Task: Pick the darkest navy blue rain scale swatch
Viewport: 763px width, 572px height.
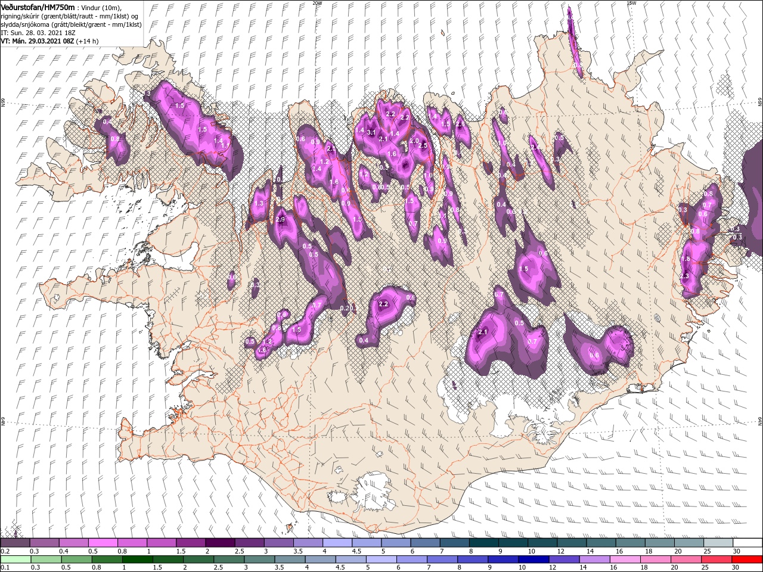Action: 533,559
